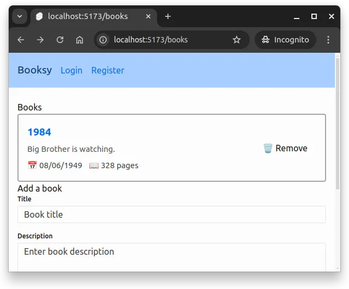The image size is (349, 289).
Task: Expand the tab search dropdown
Action: coord(20,16)
